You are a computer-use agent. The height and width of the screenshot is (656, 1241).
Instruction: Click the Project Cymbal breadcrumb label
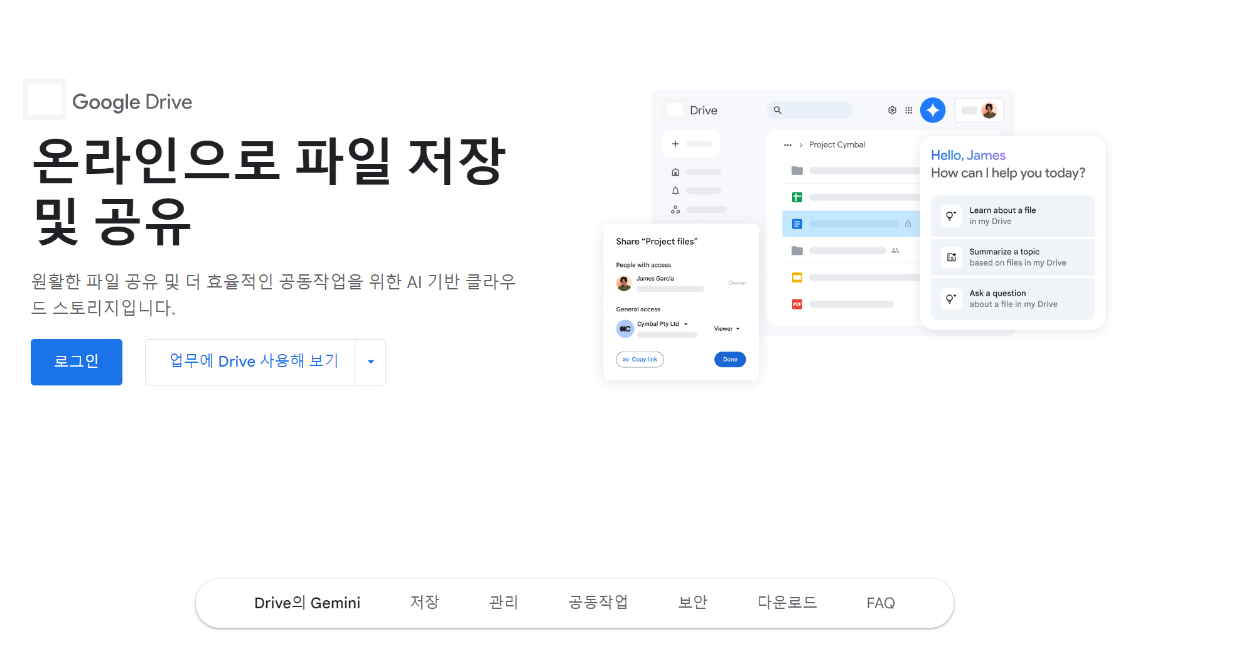pyautogui.click(x=837, y=145)
